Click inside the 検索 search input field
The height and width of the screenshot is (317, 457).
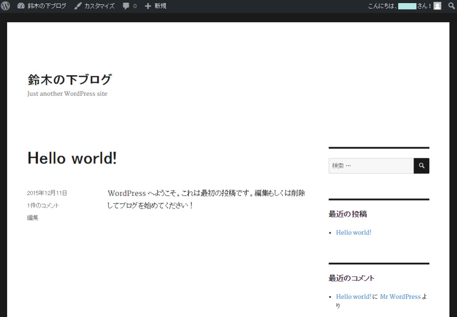pyautogui.click(x=370, y=165)
